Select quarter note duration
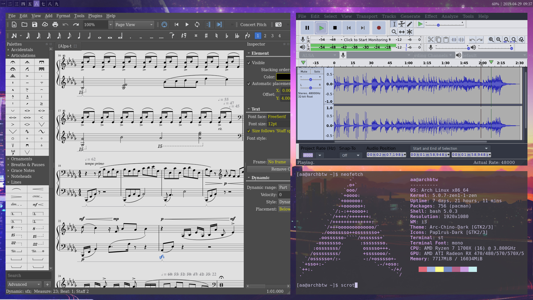This screenshot has width=533, height=300. (x=79, y=36)
